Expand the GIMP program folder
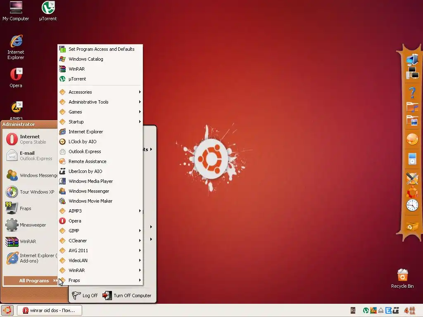 [100, 231]
